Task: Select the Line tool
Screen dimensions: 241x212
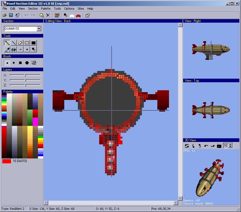Action: (14, 43)
